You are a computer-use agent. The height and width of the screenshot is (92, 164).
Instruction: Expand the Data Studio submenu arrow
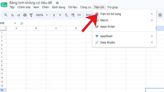click(x=152, y=42)
